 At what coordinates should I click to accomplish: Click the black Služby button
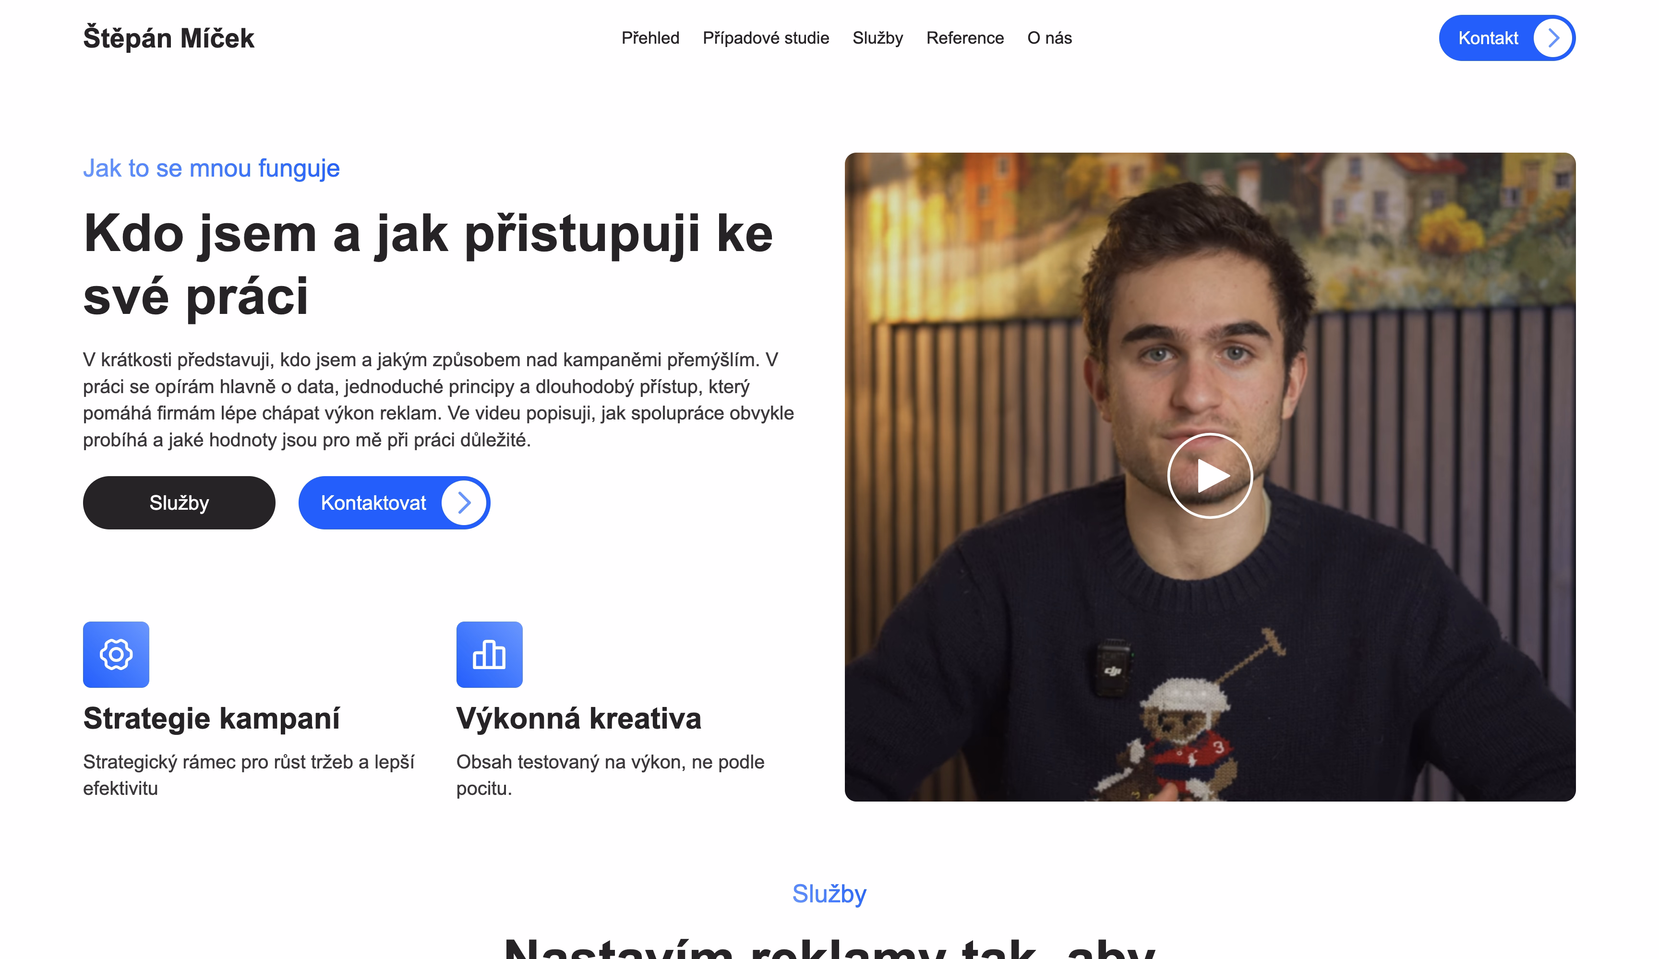[179, 503]
